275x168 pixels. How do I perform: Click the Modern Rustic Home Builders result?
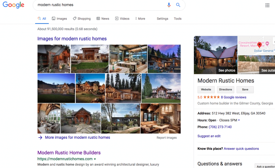tap(69, 153)
